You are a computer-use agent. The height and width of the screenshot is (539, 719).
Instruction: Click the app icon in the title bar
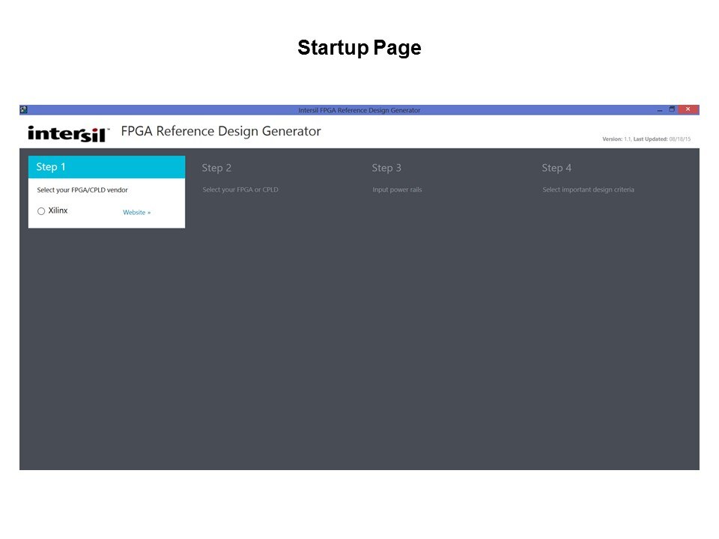pos(24,110)
